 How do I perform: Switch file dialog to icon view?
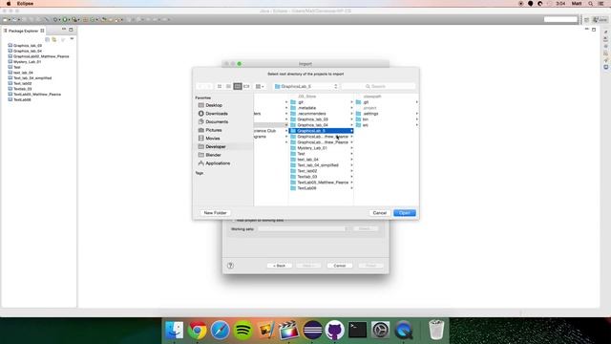220,86
